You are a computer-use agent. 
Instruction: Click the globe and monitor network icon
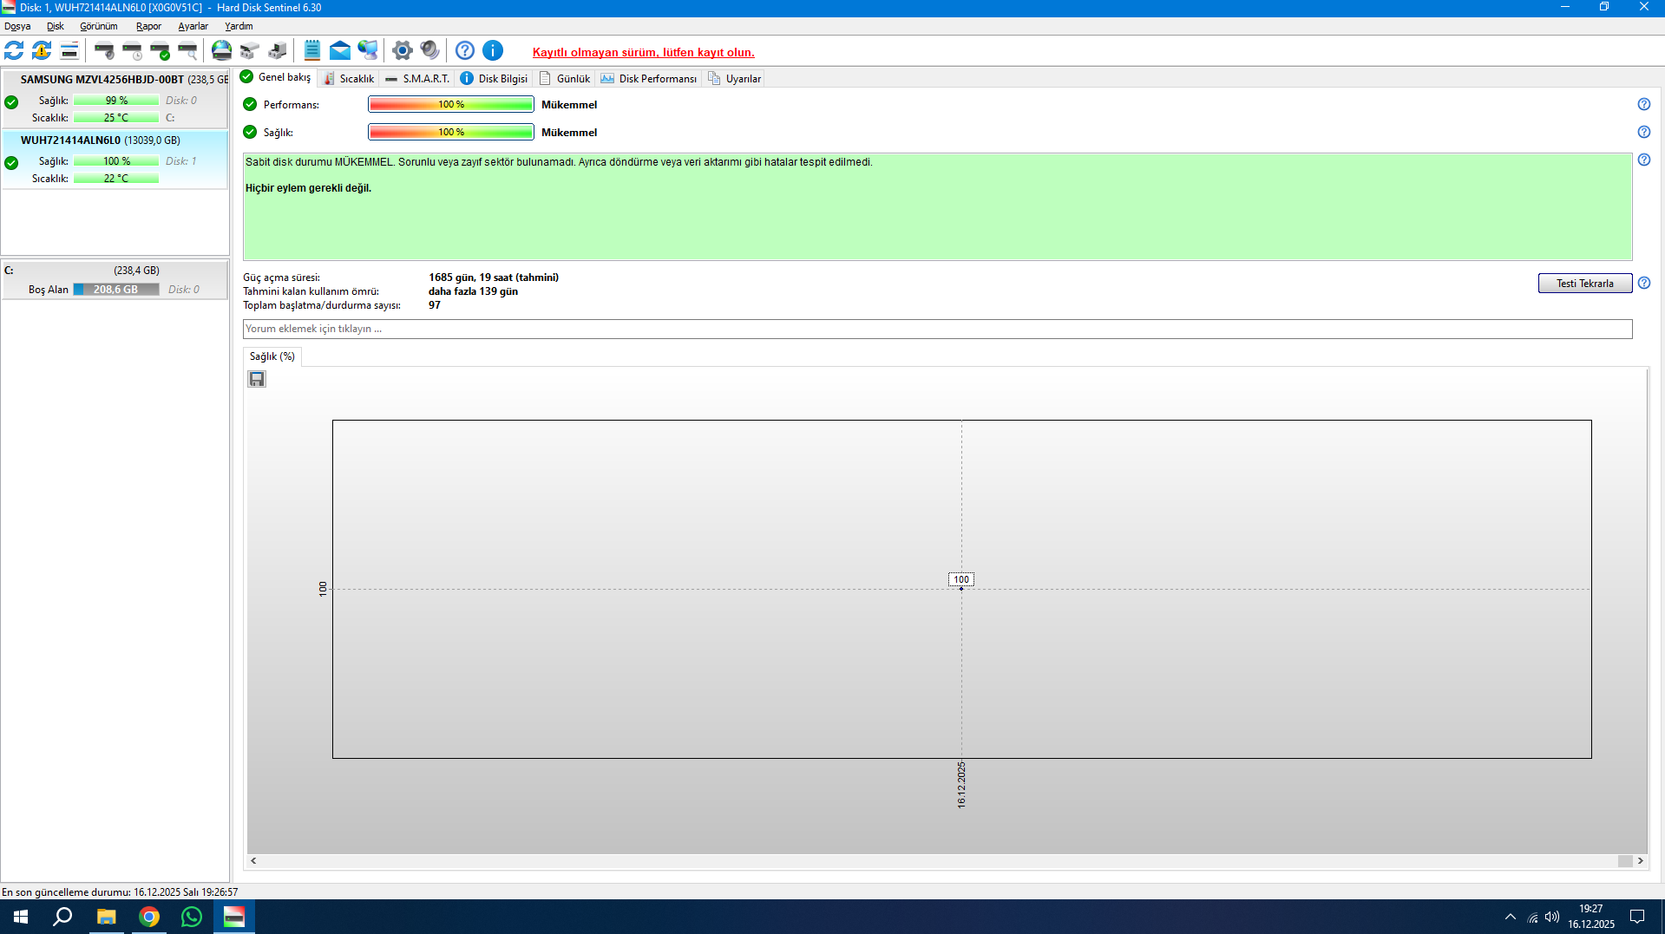coord(368,50)
